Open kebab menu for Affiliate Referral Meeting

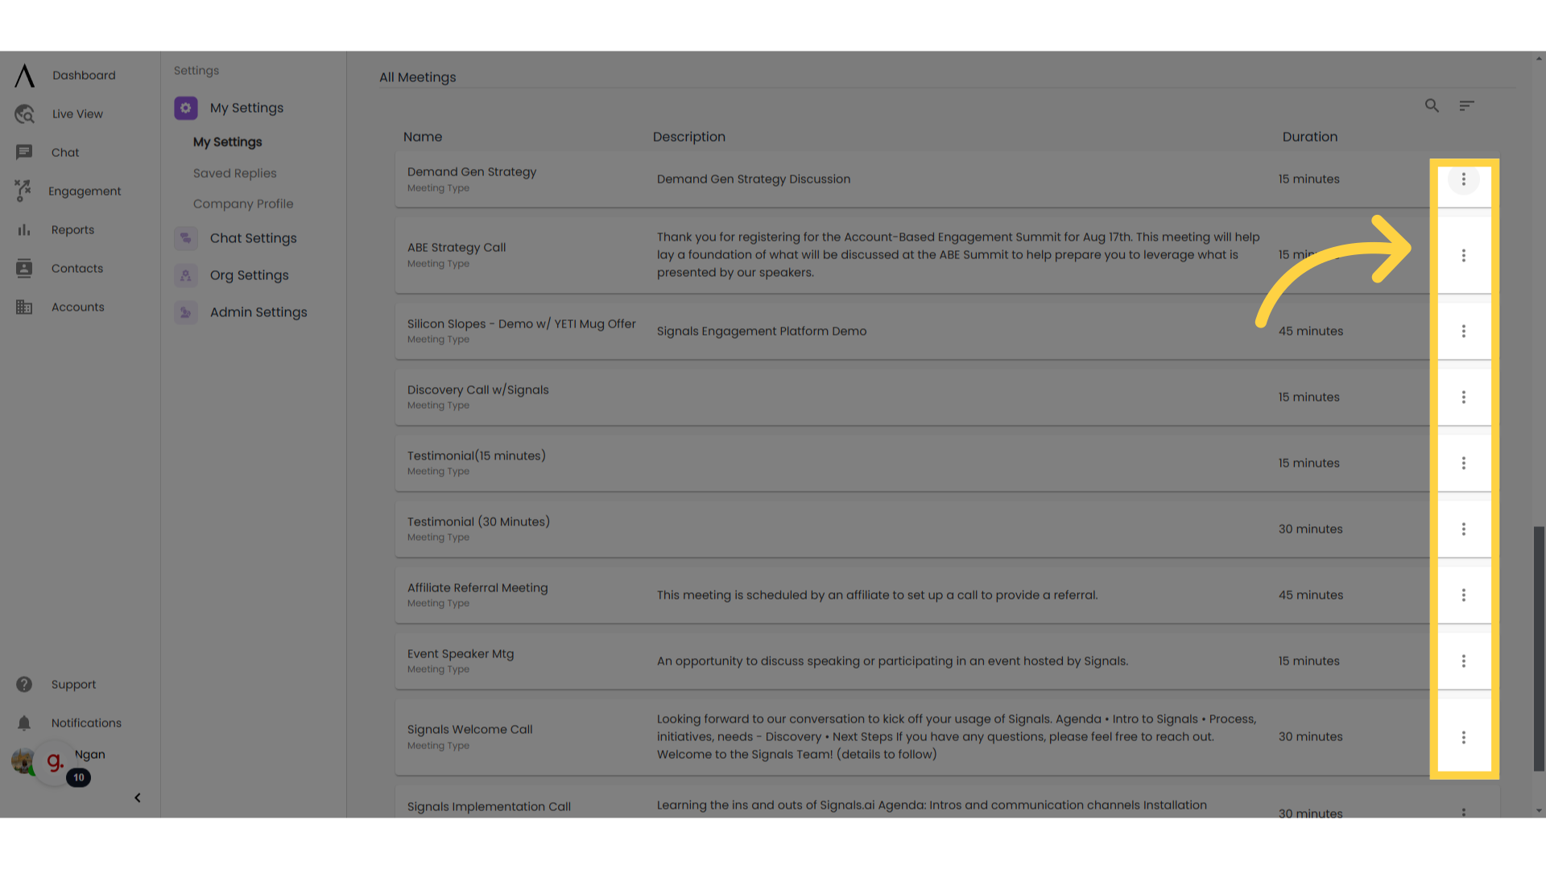pos(1463,594)
